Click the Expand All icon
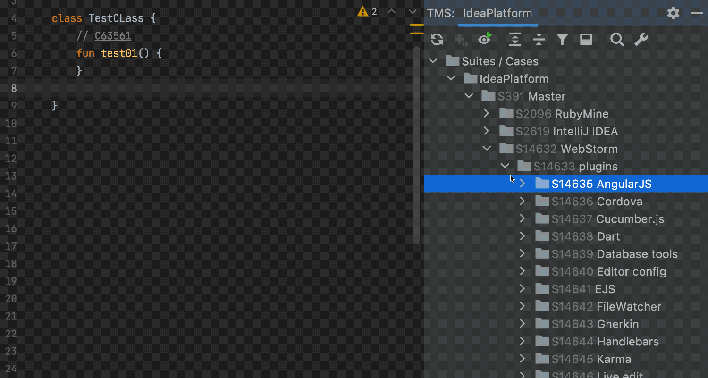Screen dimensions: 708x378 coord(515,40)
